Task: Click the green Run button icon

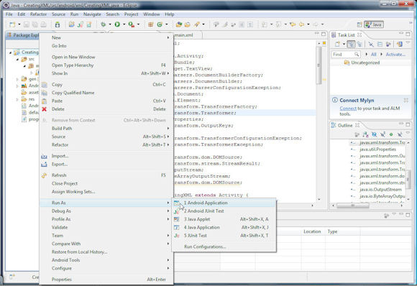Action: pos(117,24)
